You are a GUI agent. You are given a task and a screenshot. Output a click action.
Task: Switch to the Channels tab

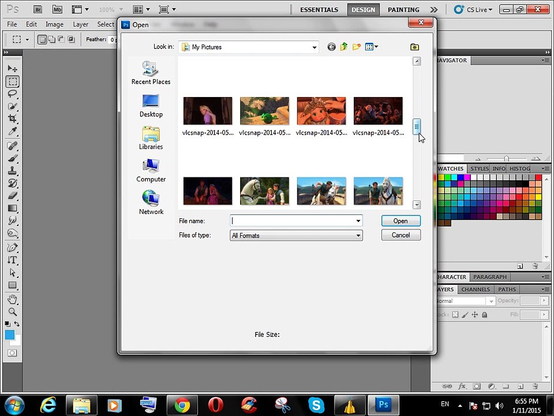coord(476,289)
